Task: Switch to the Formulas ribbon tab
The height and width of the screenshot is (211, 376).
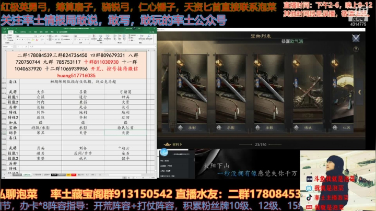Action: pyautogui.click(x=30, y=32)
